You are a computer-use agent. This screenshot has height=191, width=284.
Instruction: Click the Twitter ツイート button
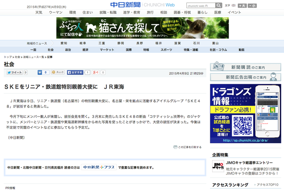tap(15, 72)
